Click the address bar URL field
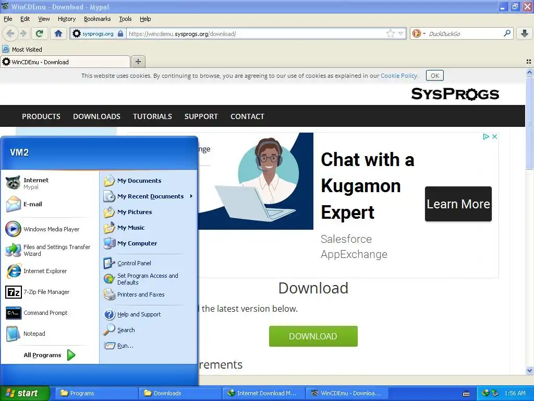 [x=256, y=33]
